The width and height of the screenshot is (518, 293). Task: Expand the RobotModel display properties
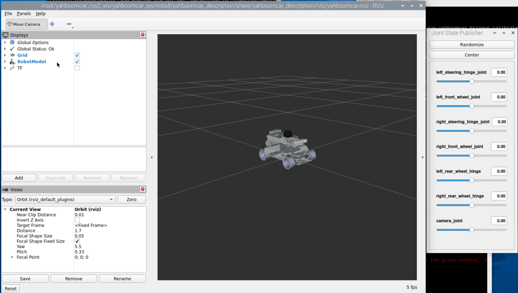pos(5,62)
